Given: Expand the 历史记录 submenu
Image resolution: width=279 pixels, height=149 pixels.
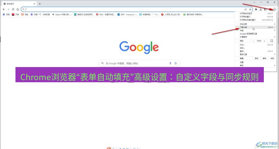Looking at the screenshot, I should [256, 24].
